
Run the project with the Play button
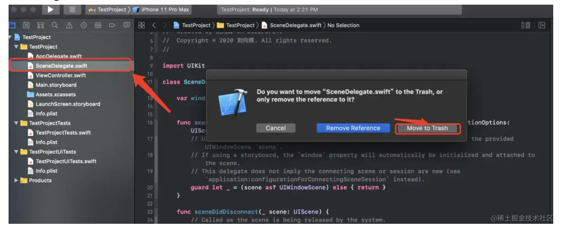tap(51, 9)
